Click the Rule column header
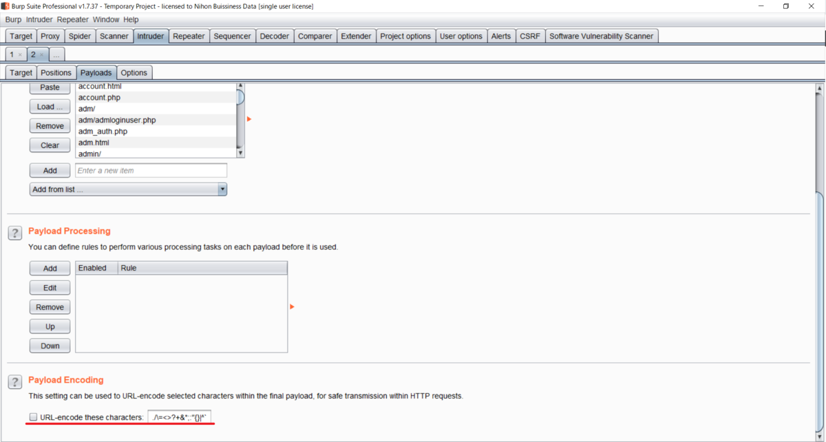Screen dimensions: 826x442 202,268
